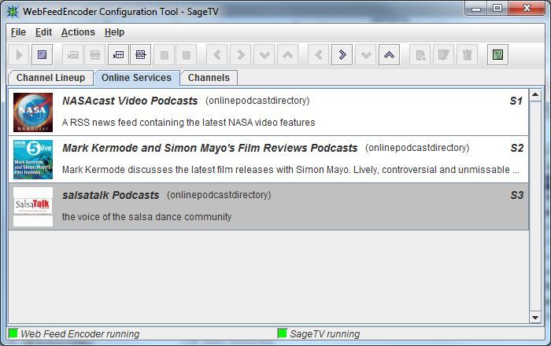
Task: Click the stop button in the toolbar
Action: click(x=43, y=55)
